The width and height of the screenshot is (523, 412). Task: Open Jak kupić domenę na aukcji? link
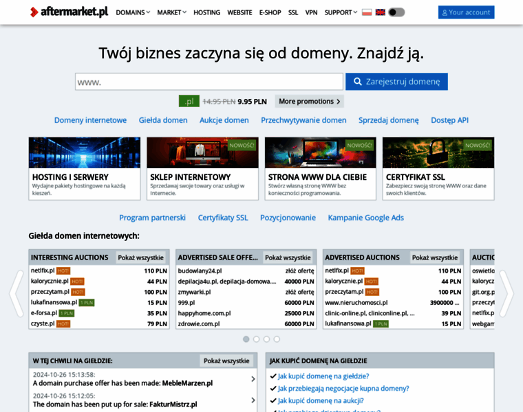coord(321,401)
